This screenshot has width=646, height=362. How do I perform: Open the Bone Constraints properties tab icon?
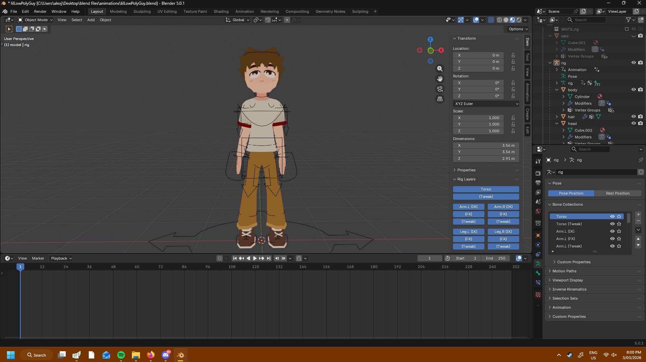tap(538, 283)
